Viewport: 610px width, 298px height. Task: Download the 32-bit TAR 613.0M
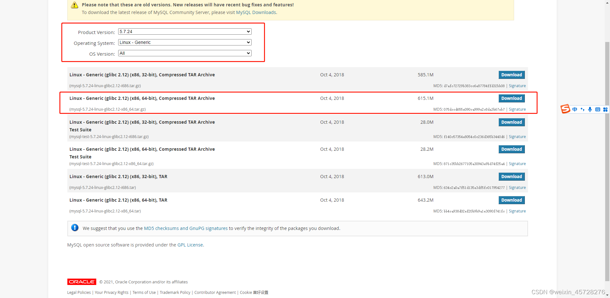pos(512,177)
